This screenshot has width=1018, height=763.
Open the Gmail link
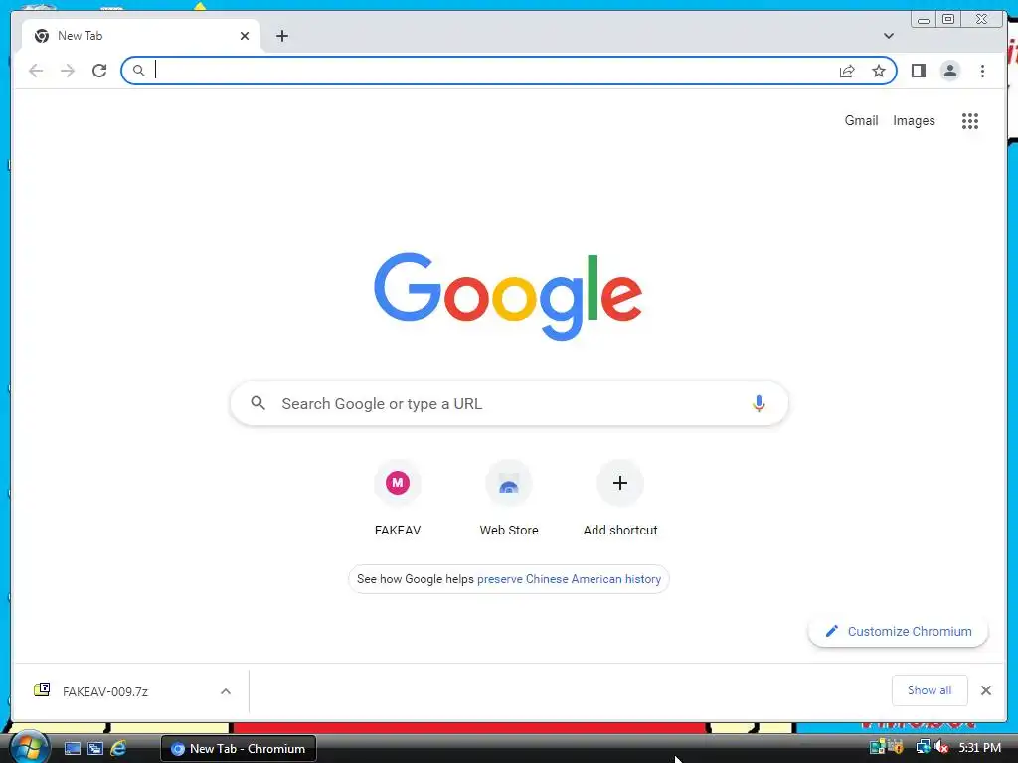coord(861,120)
